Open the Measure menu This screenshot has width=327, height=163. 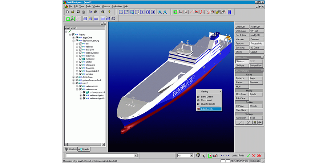pos(106,6)
